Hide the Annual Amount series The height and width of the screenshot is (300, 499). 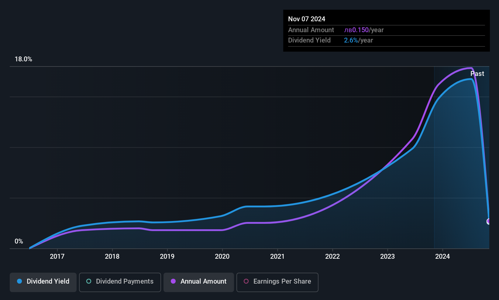coord(199,282)
